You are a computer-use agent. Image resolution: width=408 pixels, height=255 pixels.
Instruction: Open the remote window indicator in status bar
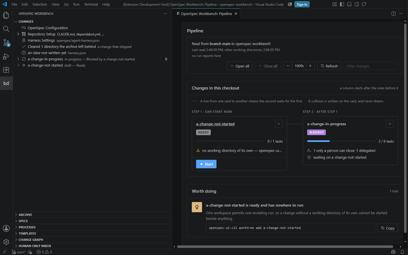click(5, 252)
